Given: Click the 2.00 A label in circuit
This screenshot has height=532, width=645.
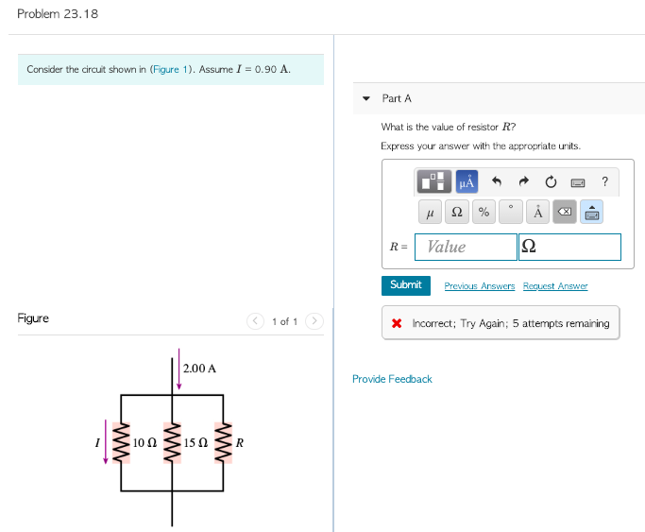Looking at the screenshot, I should click(x=199, y=369).
